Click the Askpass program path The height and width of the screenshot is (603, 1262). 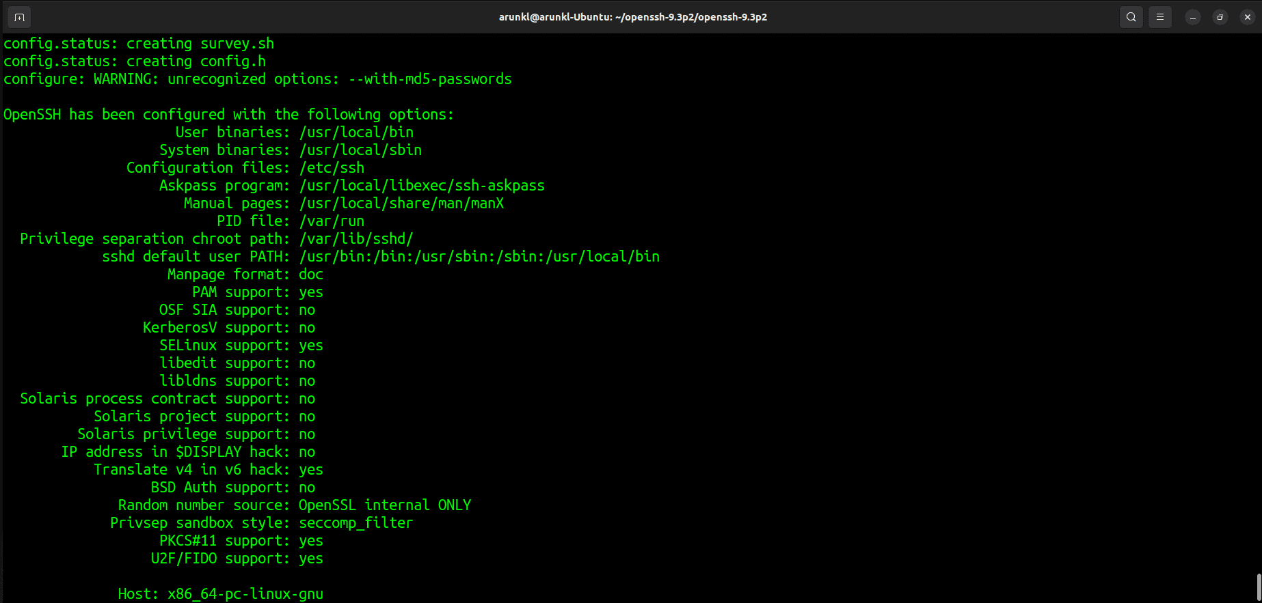pyautogui.click(x=422, y=186)
